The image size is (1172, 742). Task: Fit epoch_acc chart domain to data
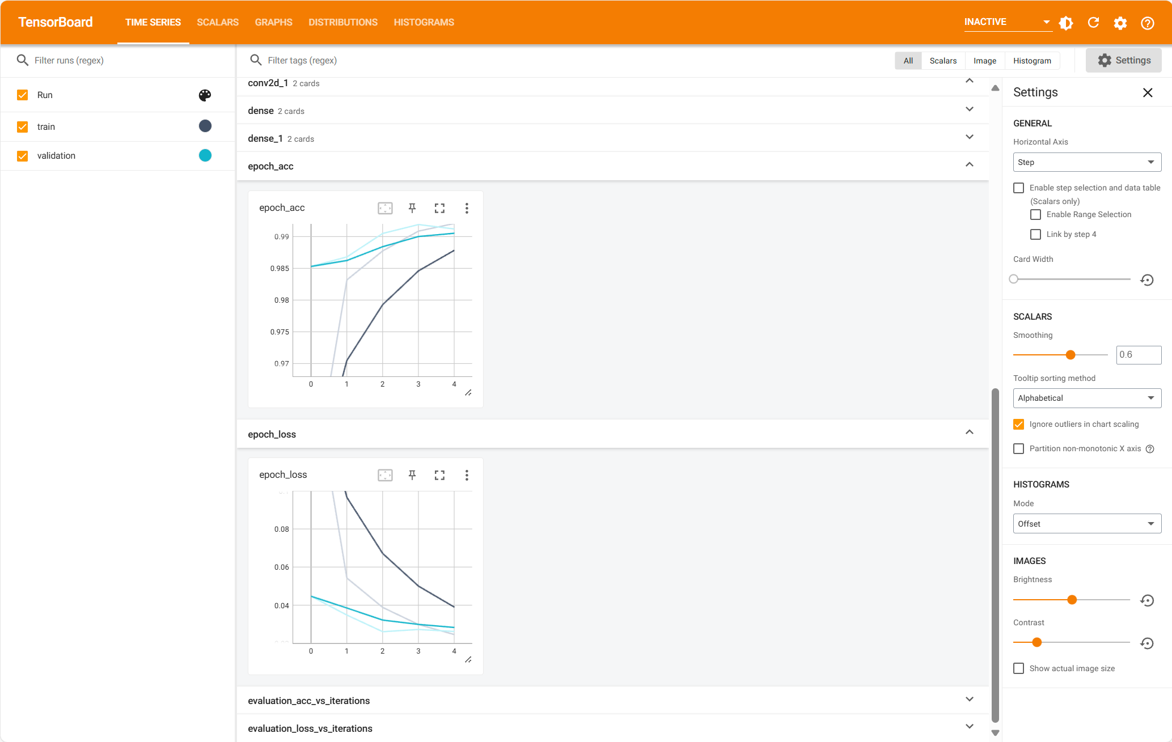pyautogui.click(x=385, y=208)
